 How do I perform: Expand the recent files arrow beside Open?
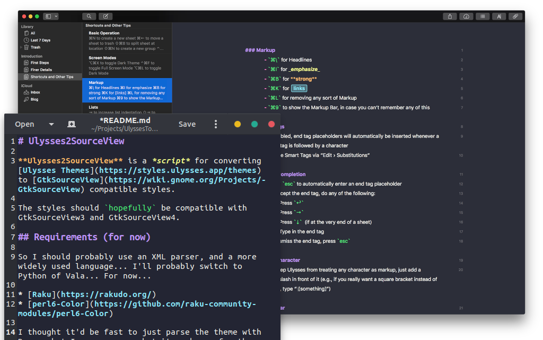point(51,124)
